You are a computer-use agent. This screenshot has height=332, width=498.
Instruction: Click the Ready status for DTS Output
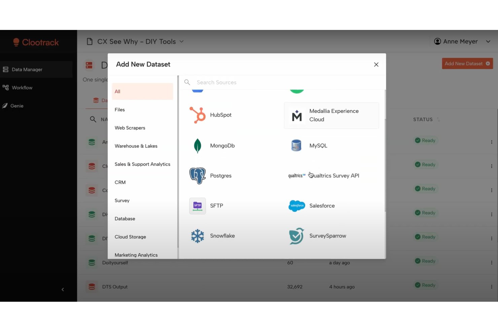[425, 285]
